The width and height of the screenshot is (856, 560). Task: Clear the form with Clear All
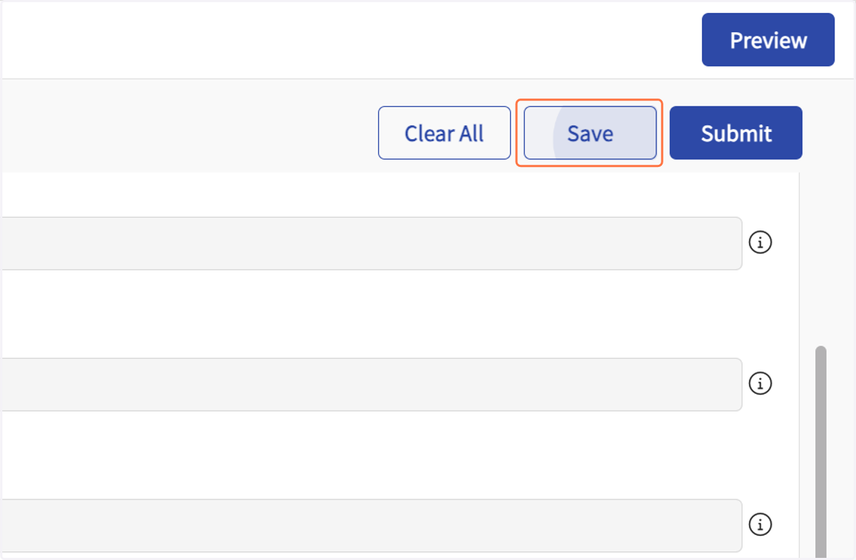coord(444,133)
